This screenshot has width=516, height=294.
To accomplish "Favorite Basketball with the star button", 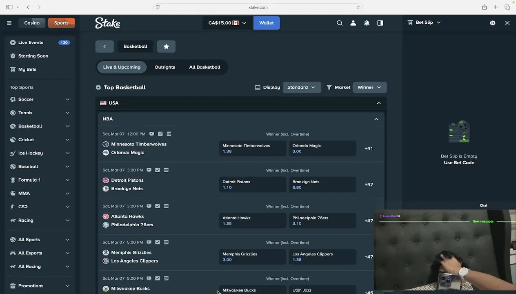I will point(166,46).
